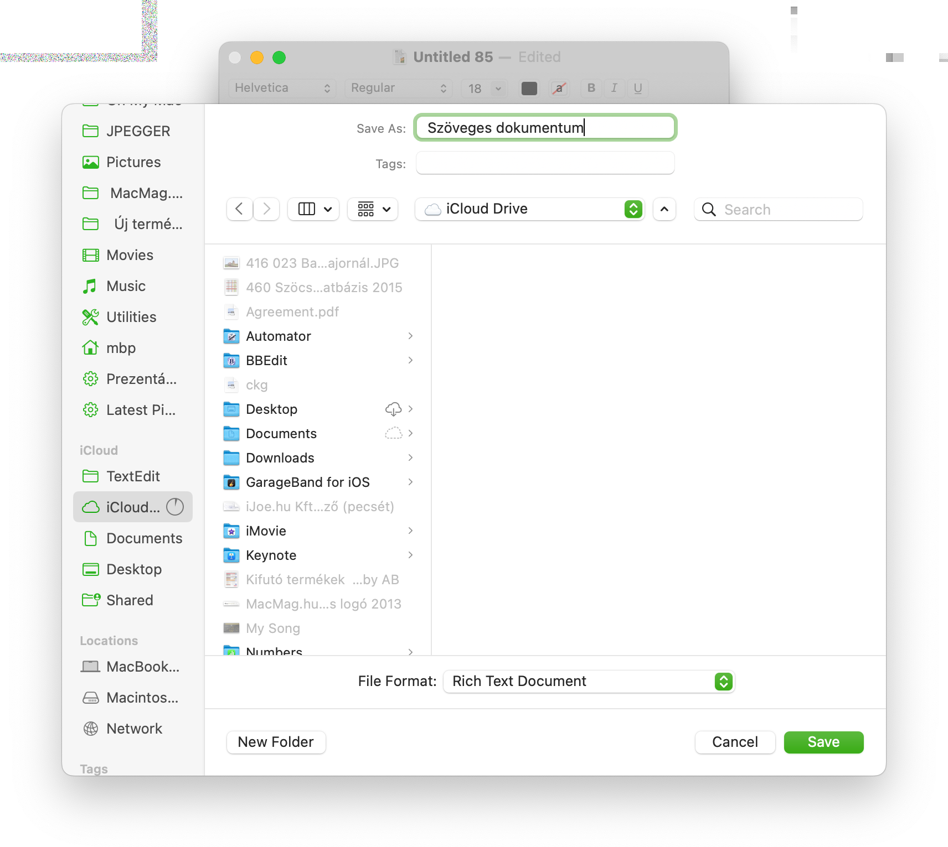Click the green Save button

click(x=823, y=742)
